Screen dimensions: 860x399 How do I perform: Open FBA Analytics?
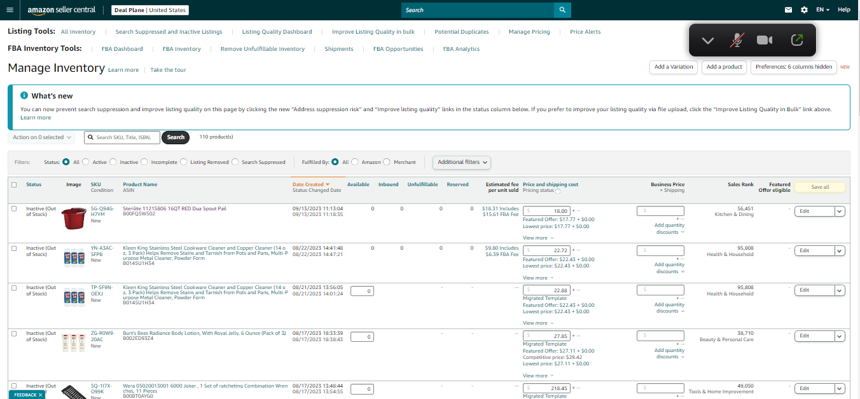point(462,49)
